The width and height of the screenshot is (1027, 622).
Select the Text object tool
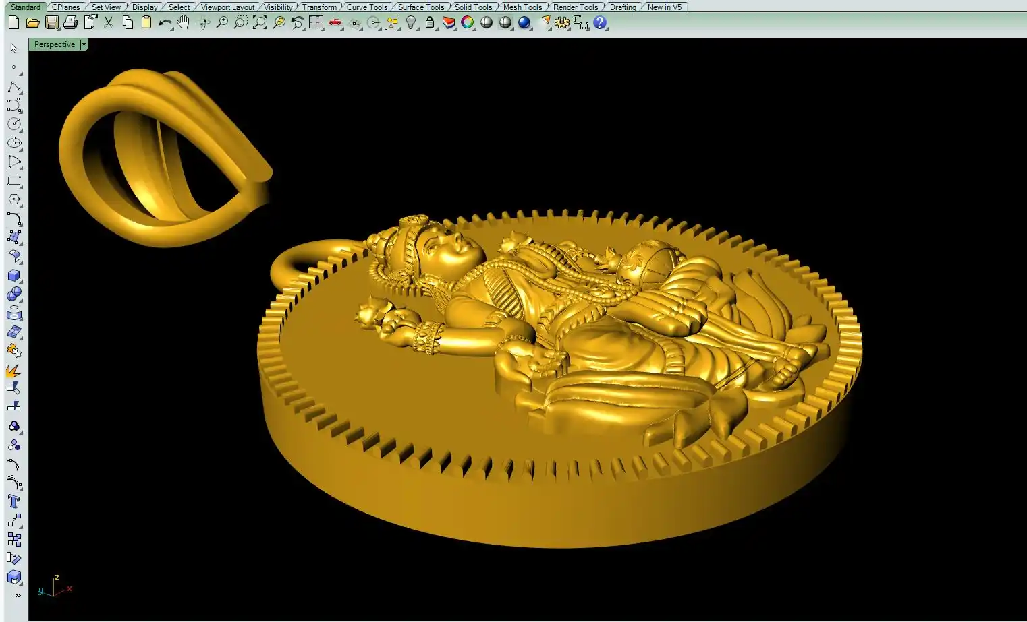click(x=13, y=501)
